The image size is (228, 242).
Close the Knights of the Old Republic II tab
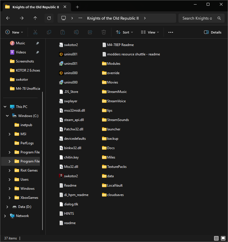[x=65, y=7]
